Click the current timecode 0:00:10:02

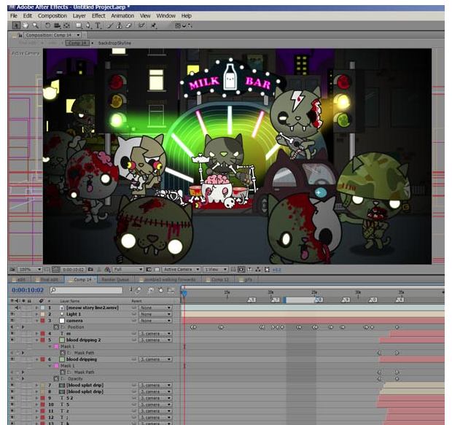tap(28, 290)
